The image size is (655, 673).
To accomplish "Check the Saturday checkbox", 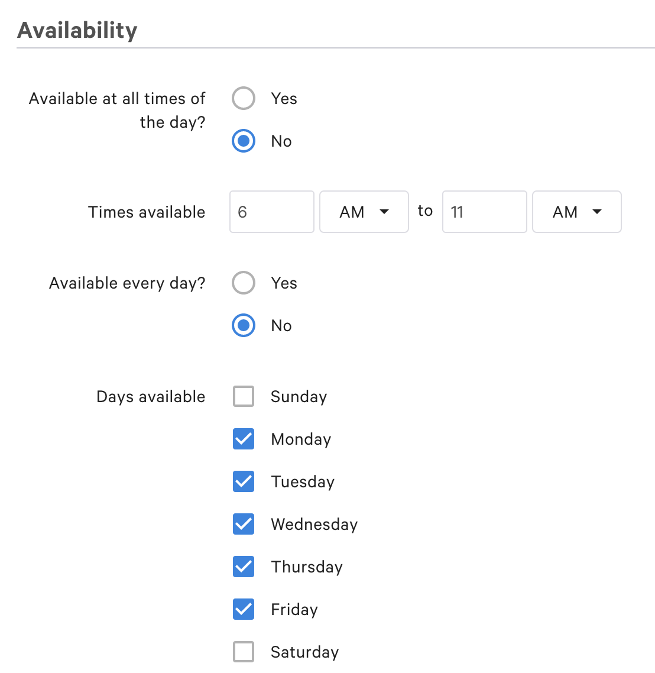I will (244, 652).
